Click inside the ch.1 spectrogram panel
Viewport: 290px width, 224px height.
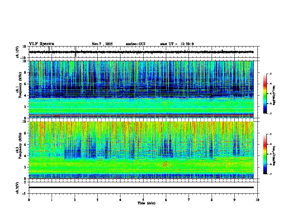[x=141, y=89]
